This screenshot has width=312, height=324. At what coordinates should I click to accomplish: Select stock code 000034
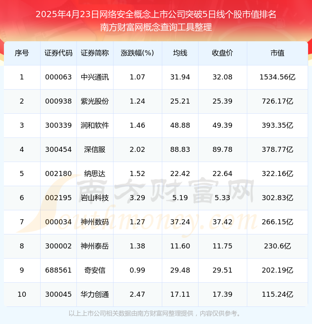point(58,222)
